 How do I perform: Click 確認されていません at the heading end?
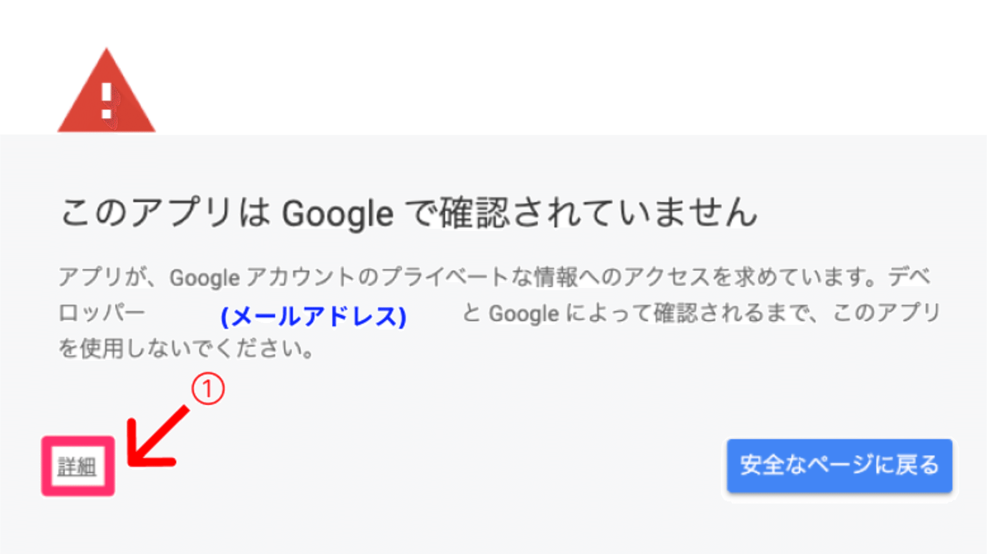click(x=598, y=213)
